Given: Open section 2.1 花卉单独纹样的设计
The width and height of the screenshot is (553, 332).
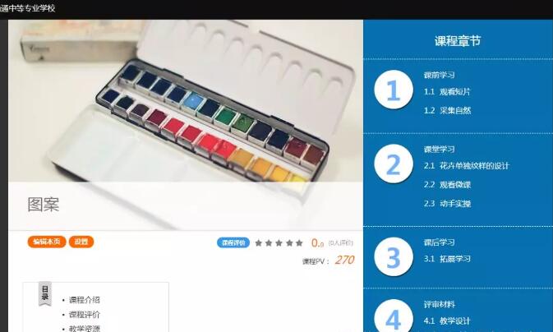Looking at the screenshot, I should 466,166.
